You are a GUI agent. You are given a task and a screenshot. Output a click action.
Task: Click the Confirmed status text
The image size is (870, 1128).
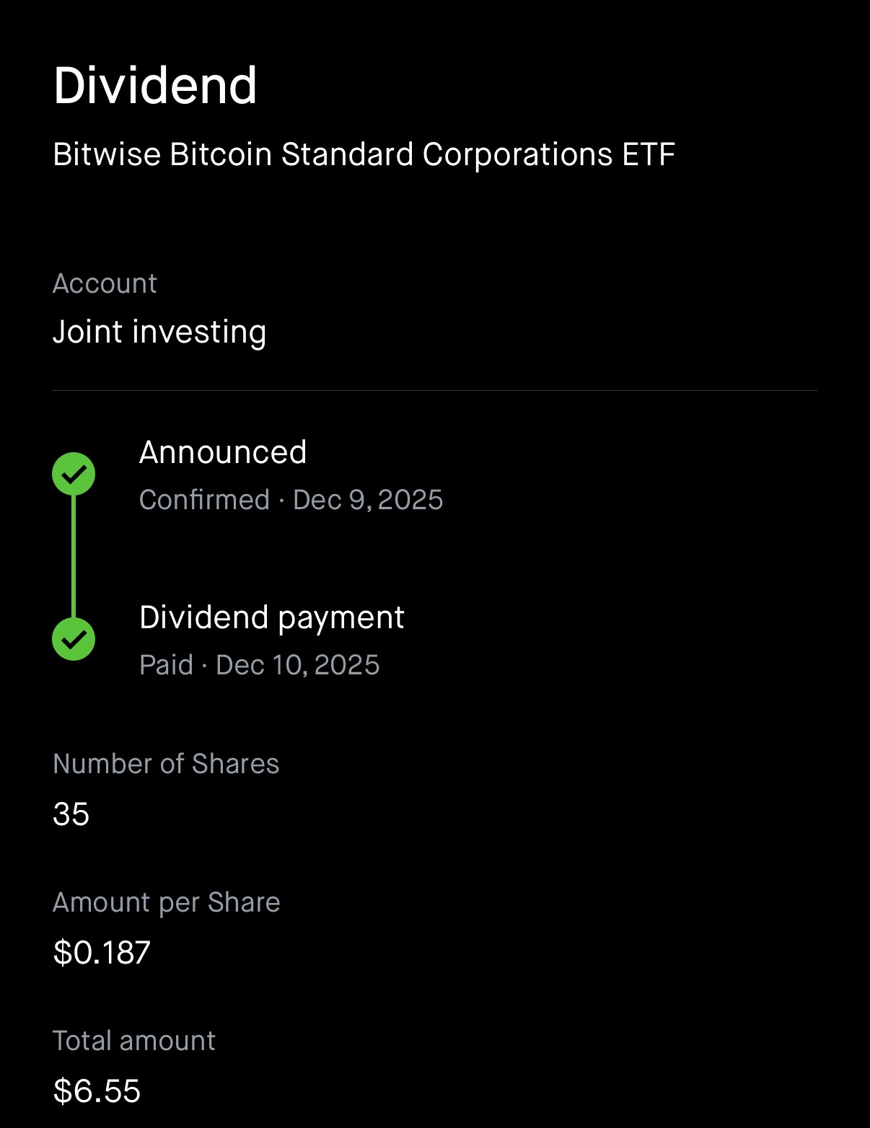tap(204, 500)
